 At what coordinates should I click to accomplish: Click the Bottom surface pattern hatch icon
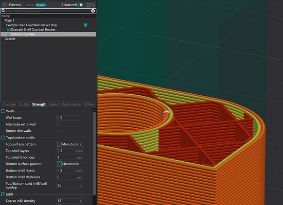pyautogui.click(x=59, y=164)
